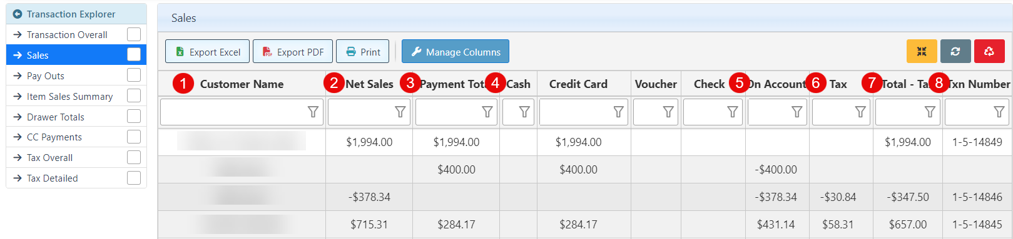Click the red recycle icon button
The image size is (1013, 239).
(x=989, y=51)
